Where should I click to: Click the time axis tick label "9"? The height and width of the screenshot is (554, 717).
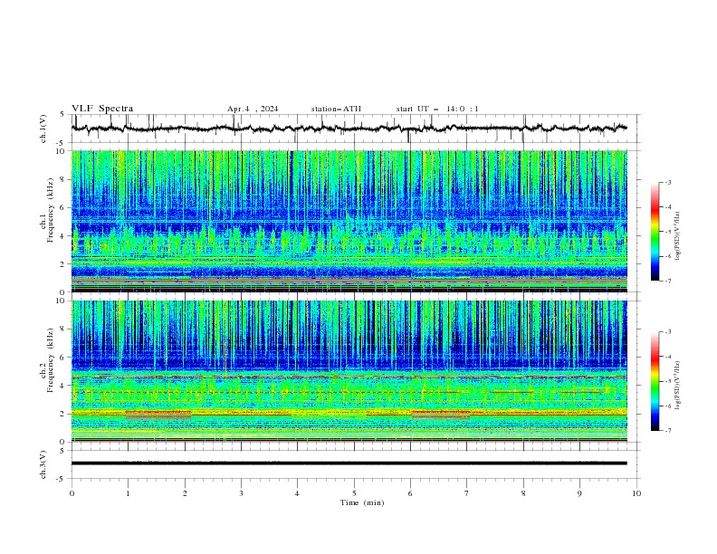(579, 493)
